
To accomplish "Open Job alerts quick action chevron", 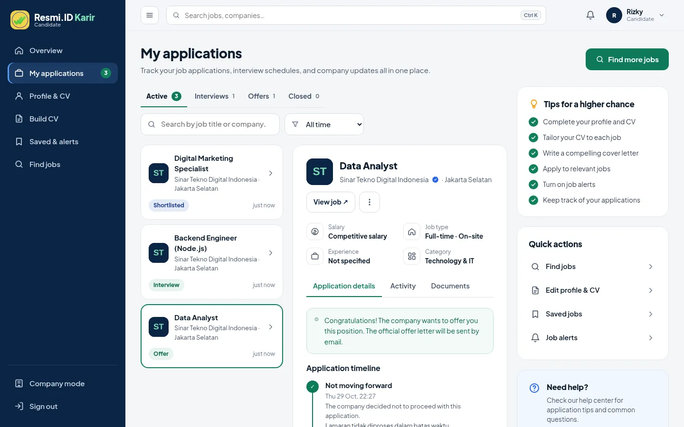I will 651,338.
